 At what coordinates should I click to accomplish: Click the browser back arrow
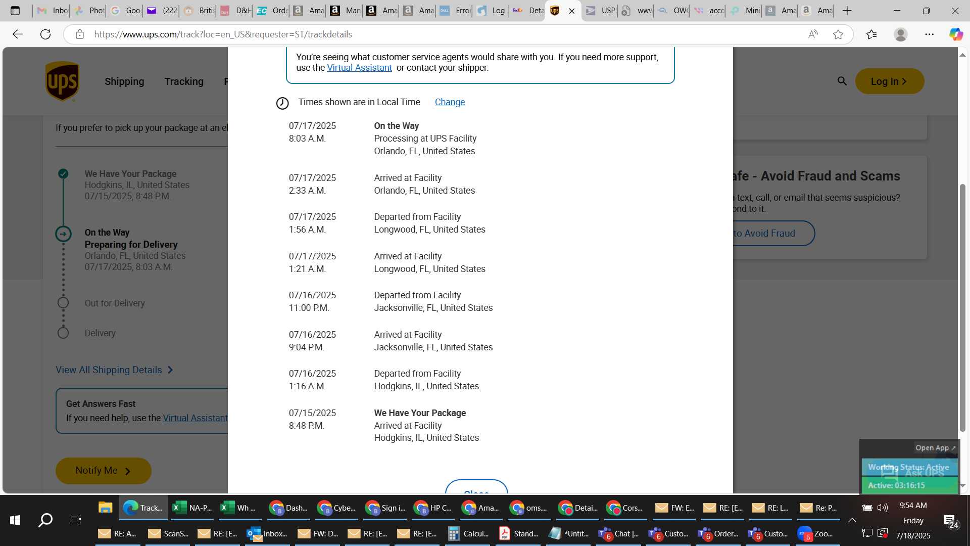coord(18,34)
